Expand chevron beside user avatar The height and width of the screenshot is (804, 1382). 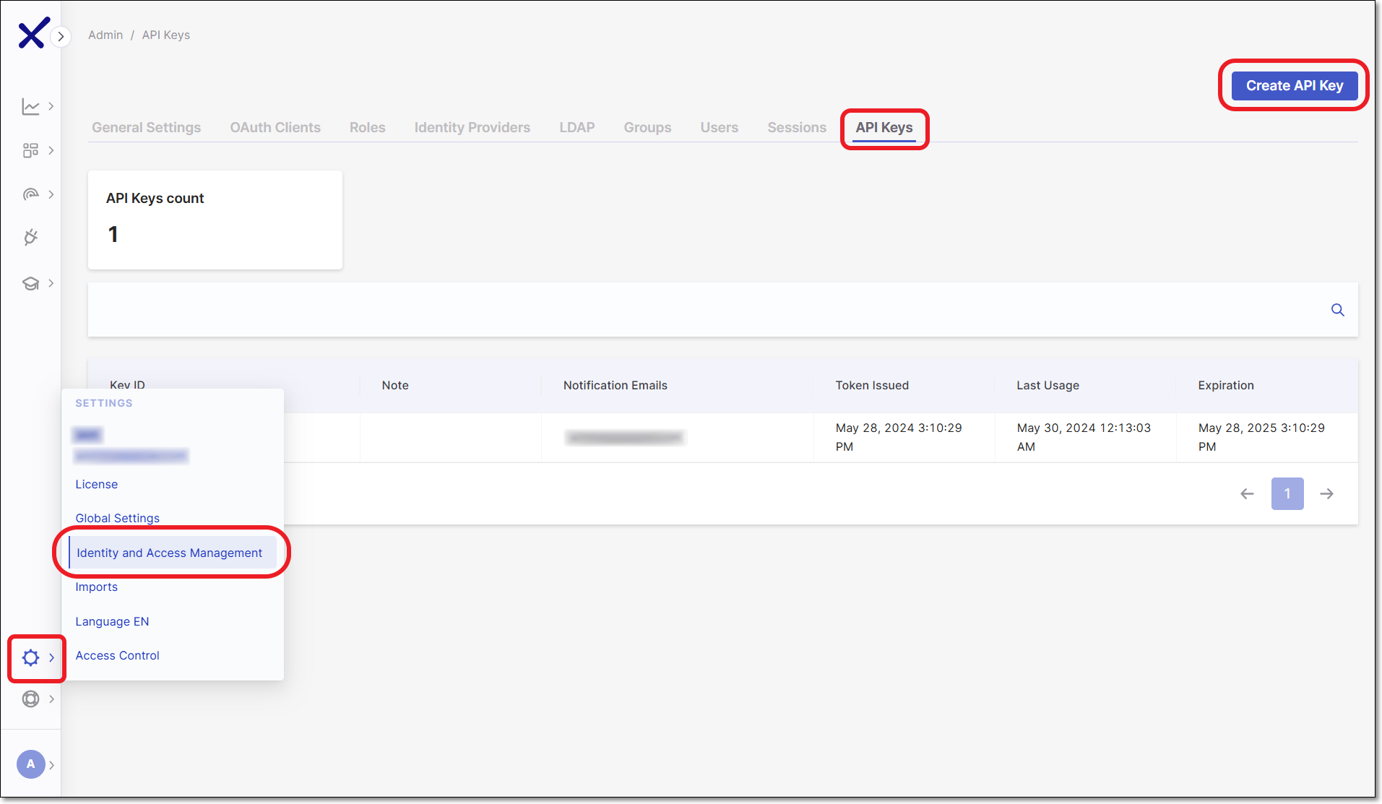tap(51, 765)
